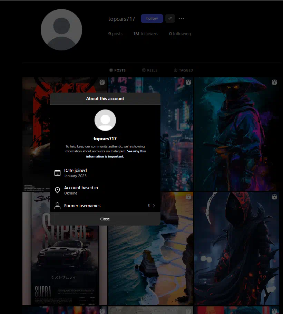This screenshot has height=314, width=283.
Task: Open the hat-wearing samurai with glowing eyes post
Action: [x=236, y=134]
